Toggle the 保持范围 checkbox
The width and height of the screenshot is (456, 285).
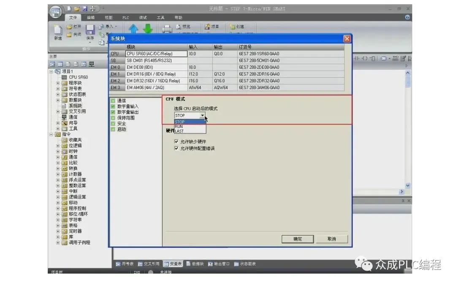(113, 118)
